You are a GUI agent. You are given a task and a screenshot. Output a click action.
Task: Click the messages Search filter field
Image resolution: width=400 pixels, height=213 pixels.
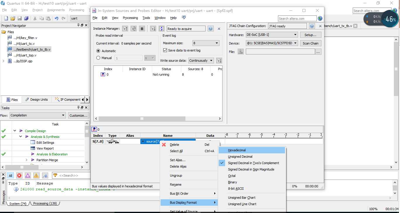click(x=72, y=175)
